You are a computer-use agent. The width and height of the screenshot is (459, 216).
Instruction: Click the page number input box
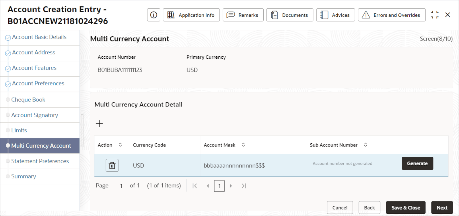tap(219, 186)
